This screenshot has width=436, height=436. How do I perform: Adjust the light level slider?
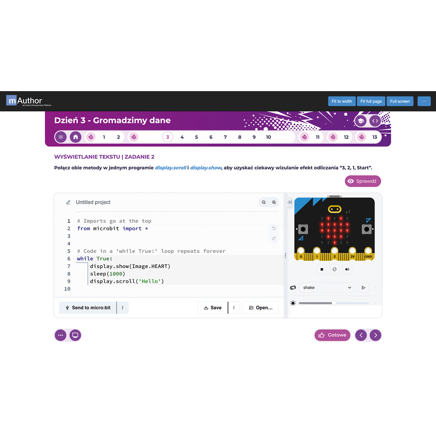pos(334,303)
